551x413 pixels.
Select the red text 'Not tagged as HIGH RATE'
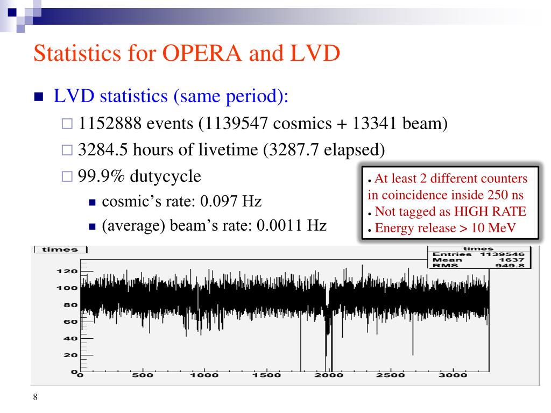[x=450, y=211]
